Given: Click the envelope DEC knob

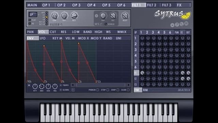Looking at the screenshot, I should (x=42, y=86).
